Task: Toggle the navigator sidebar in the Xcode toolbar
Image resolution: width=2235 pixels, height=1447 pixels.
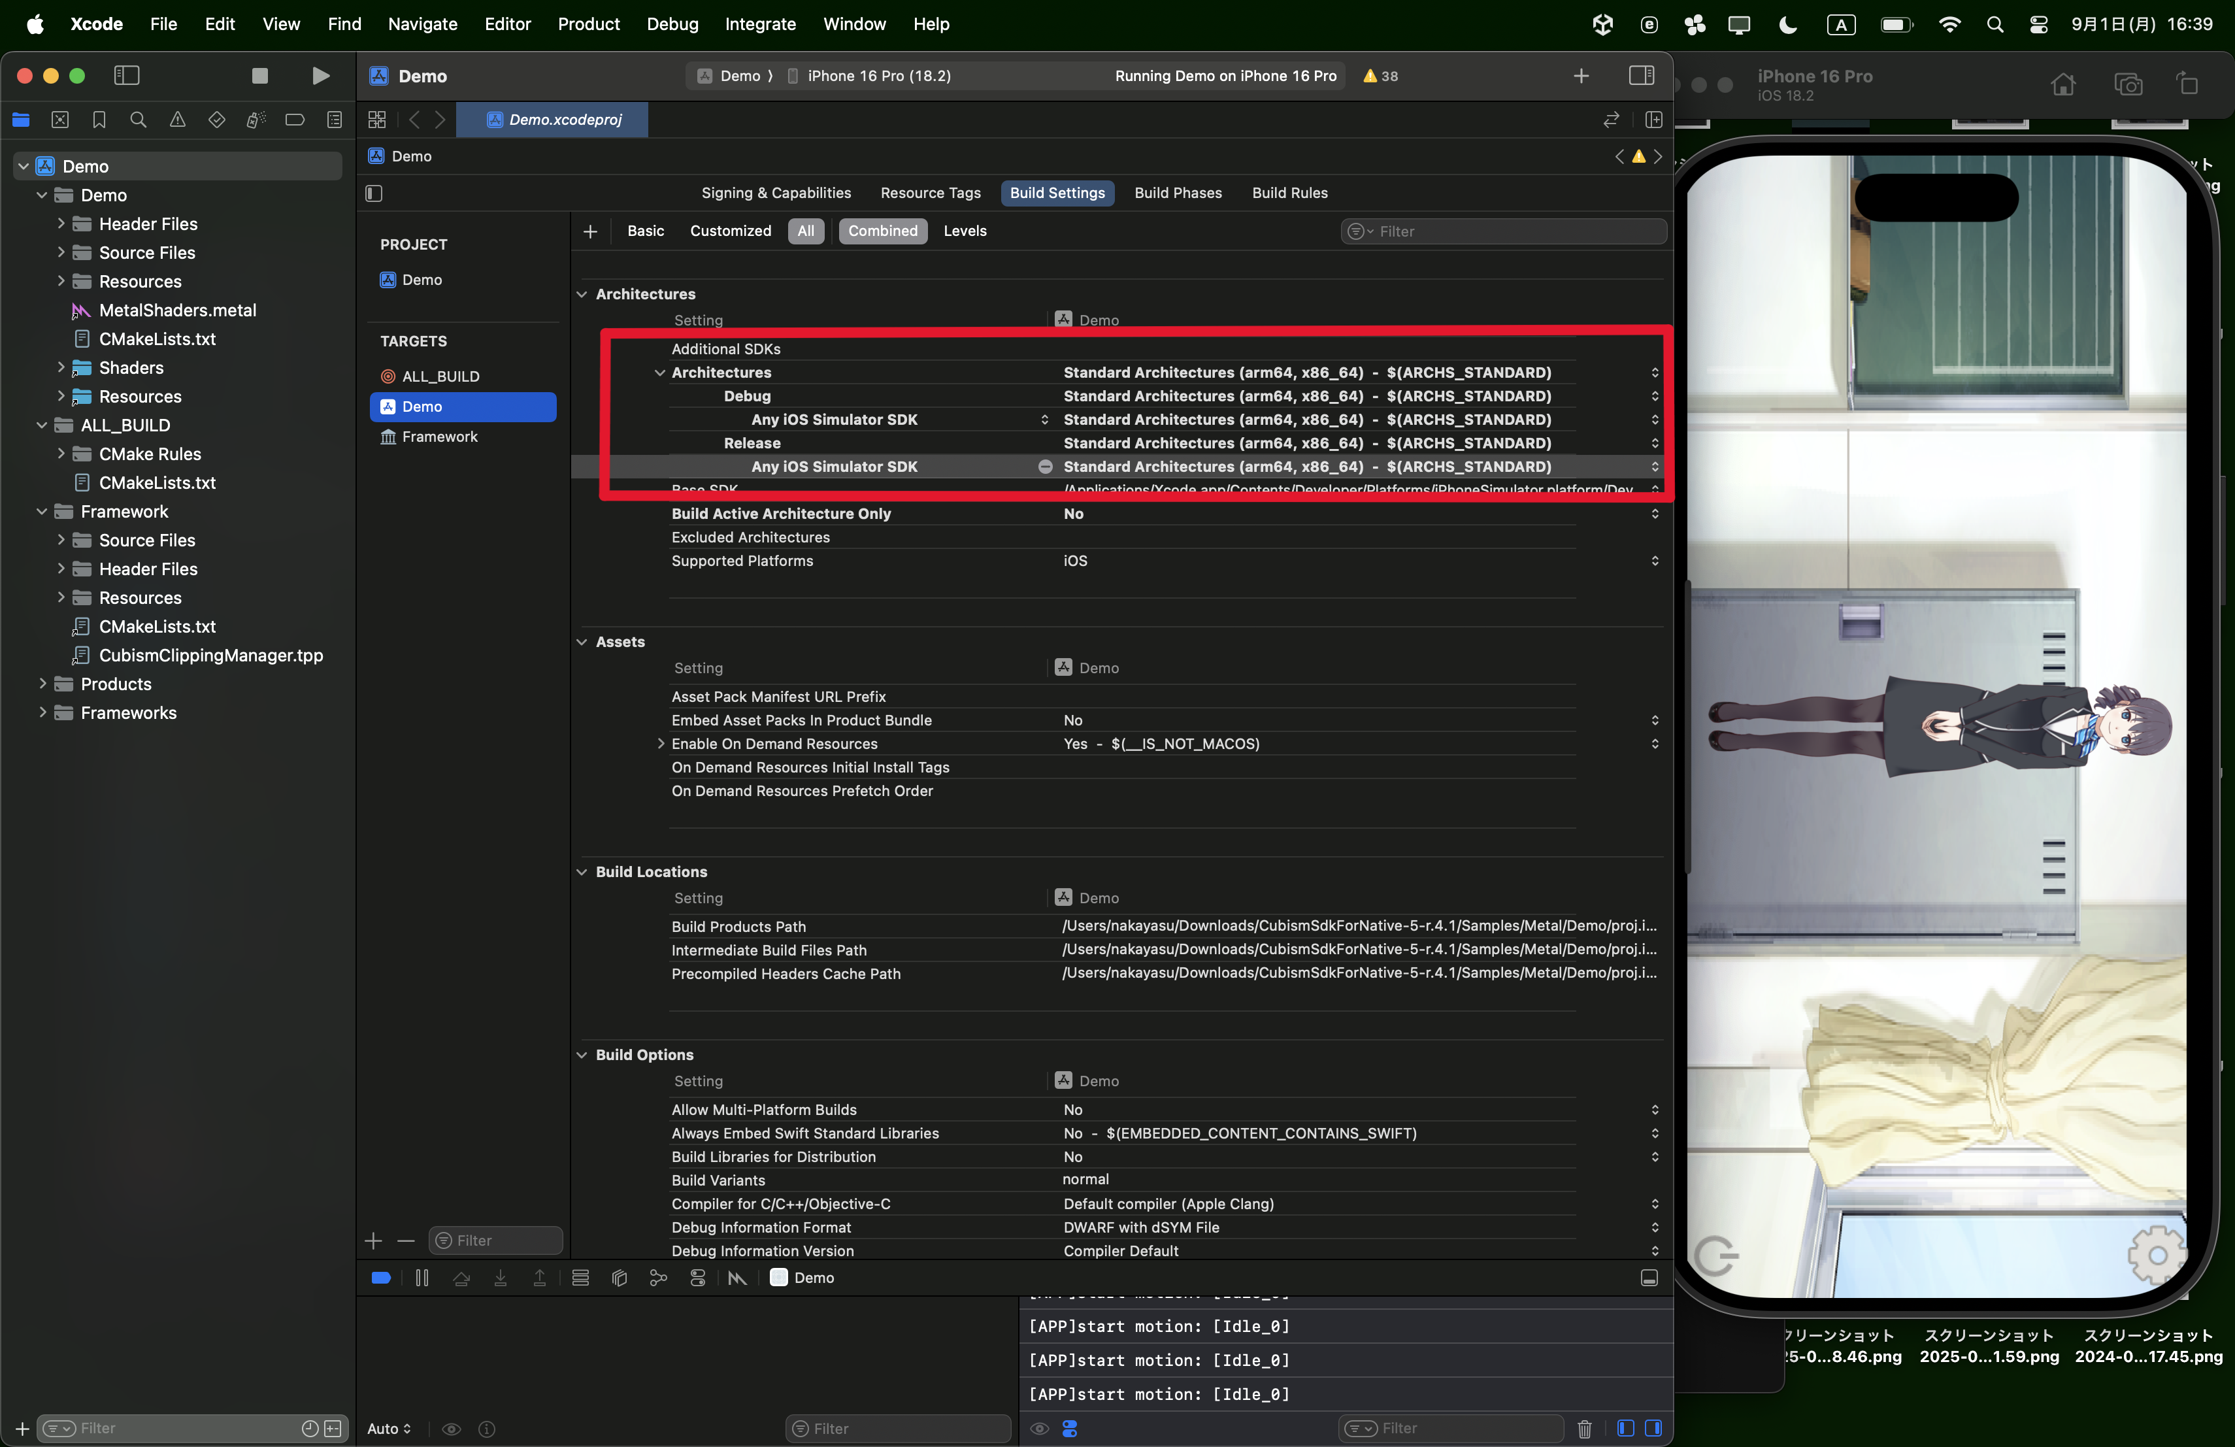Action: click(127, 76)
